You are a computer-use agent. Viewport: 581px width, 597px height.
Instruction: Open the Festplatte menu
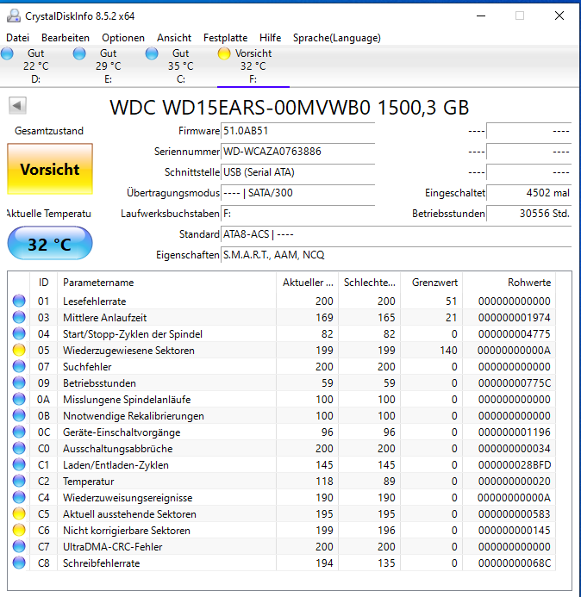[x=225, y=38]
